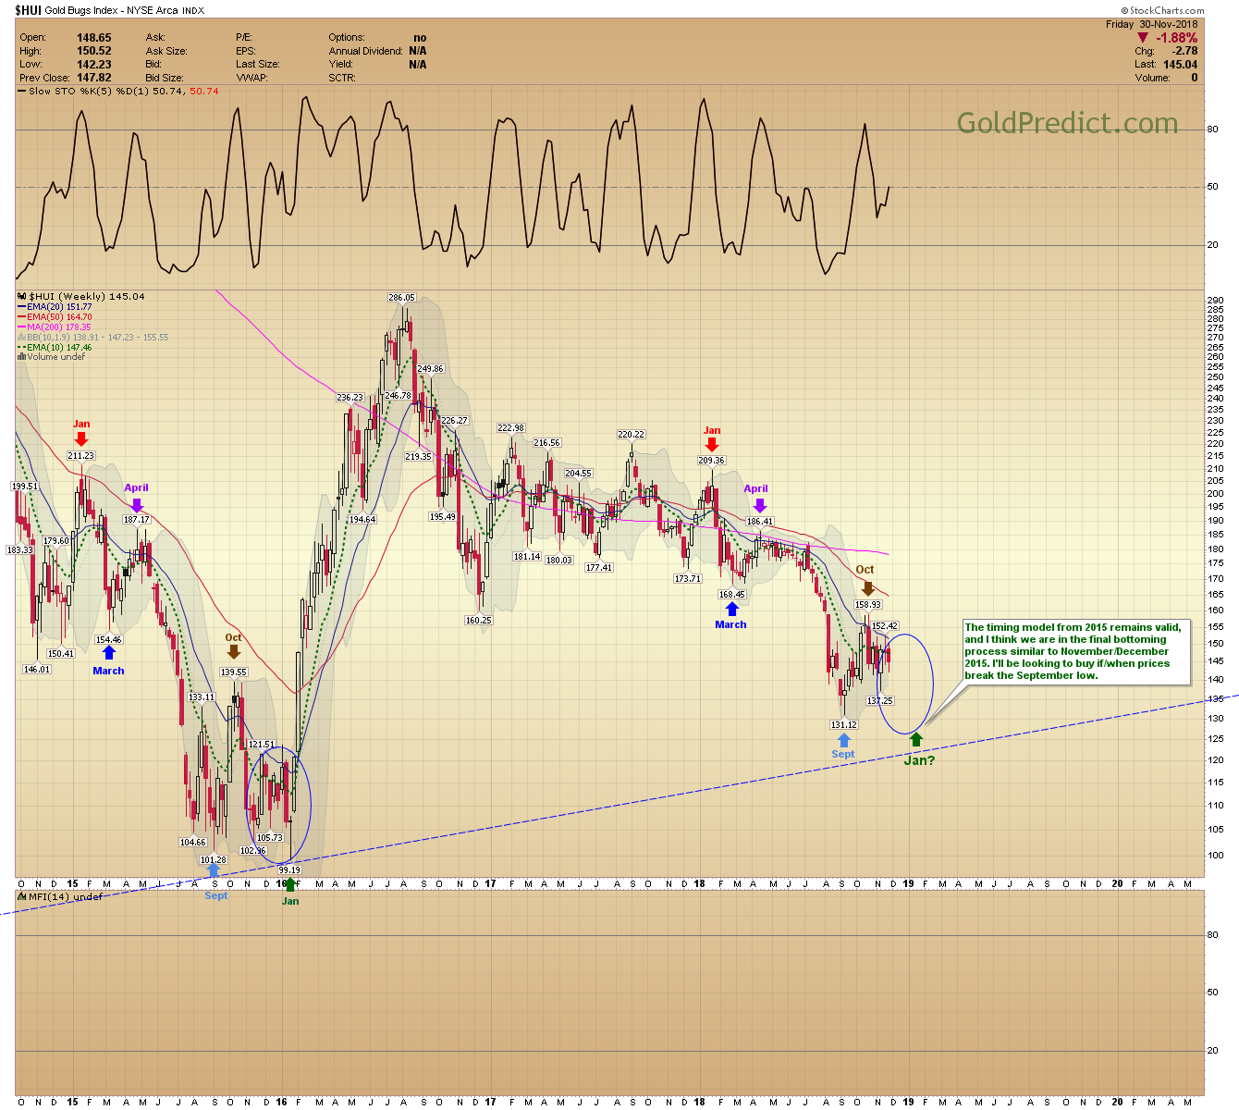The width and height of the screenshot is (1239, 1110).
Task: Click the 152.42 price label
Action: pyautogui.click(x=885, y=627)
